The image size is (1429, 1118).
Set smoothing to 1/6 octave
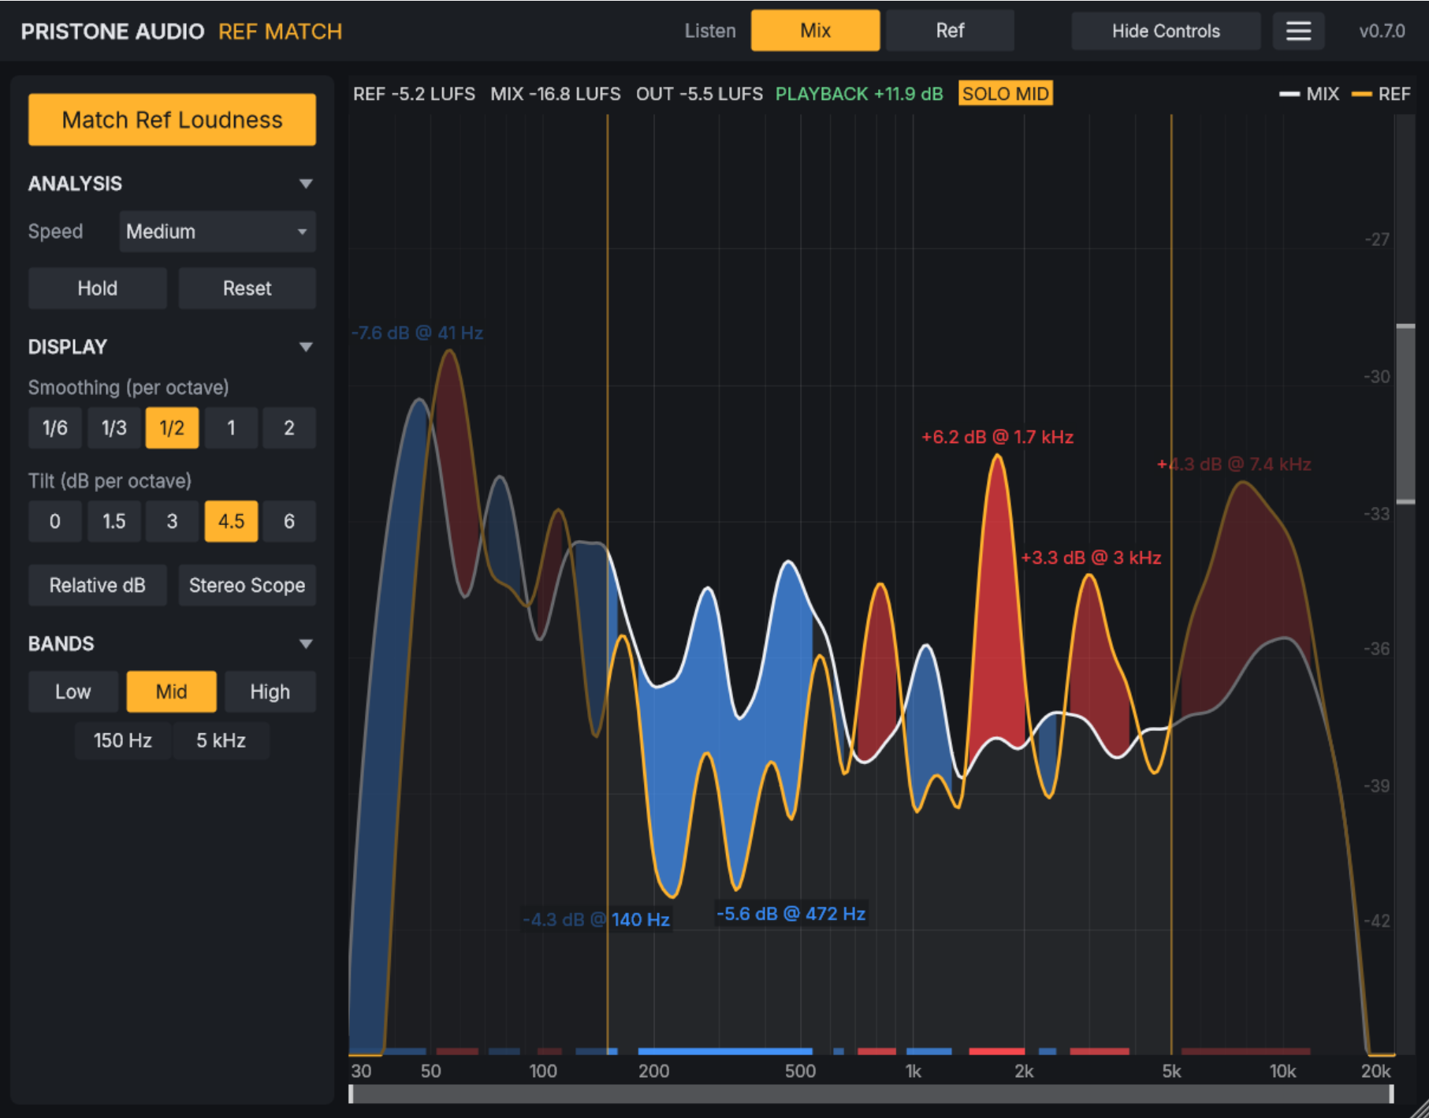coord(55,428)
